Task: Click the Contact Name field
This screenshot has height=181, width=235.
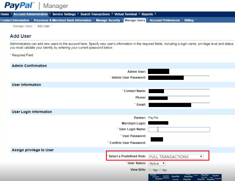Action: [179, 91]
